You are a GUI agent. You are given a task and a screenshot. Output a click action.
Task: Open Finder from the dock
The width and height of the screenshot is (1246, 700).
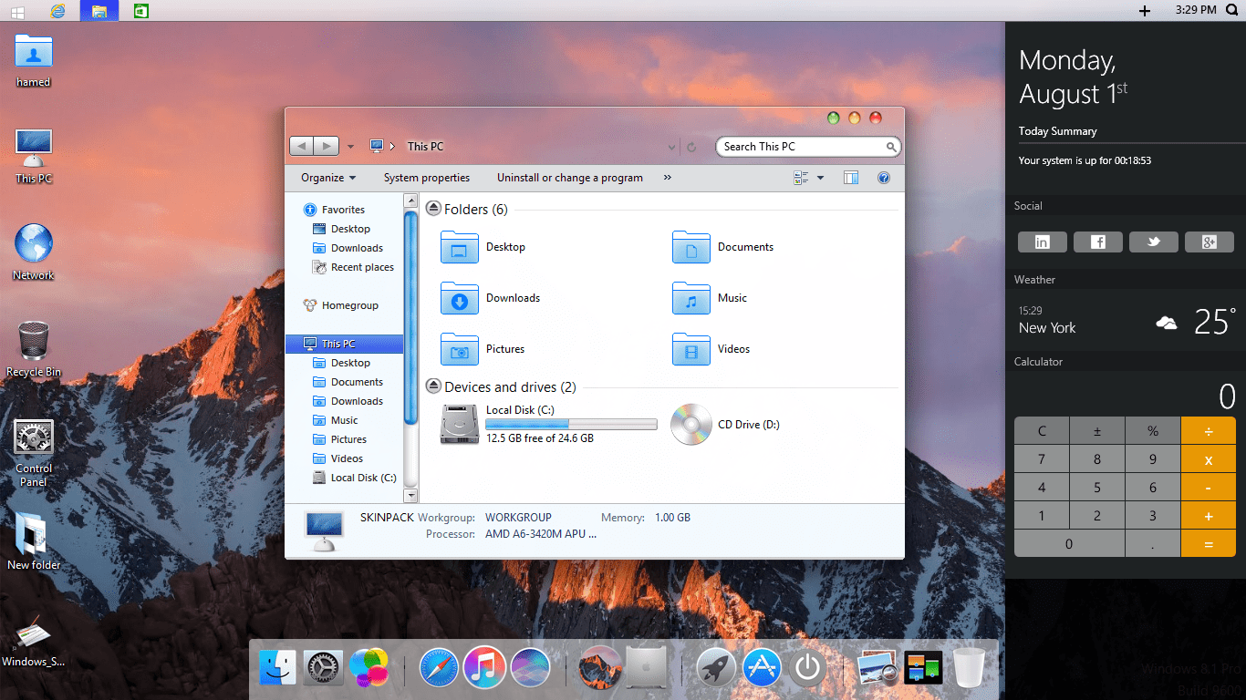tap(277, 668)
